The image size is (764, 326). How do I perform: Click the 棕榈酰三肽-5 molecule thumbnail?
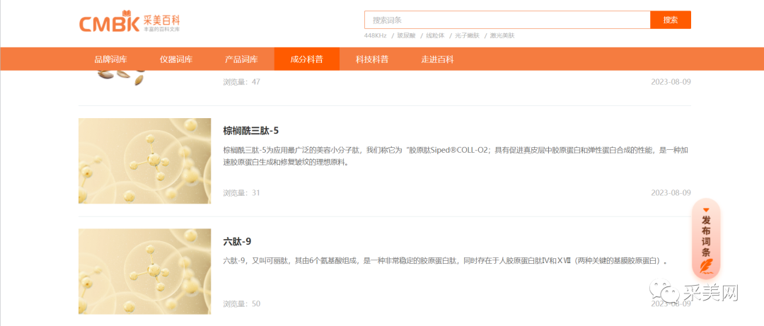144,161
